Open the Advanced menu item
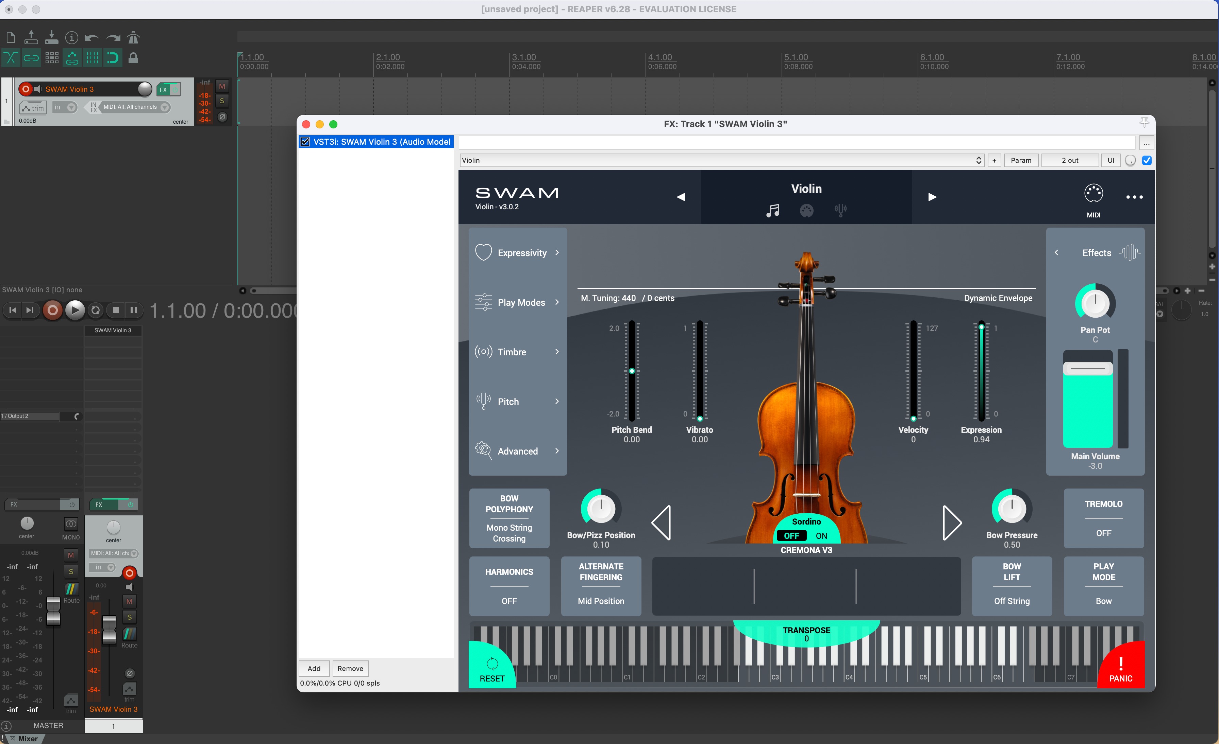 click(x=517, y=451)
